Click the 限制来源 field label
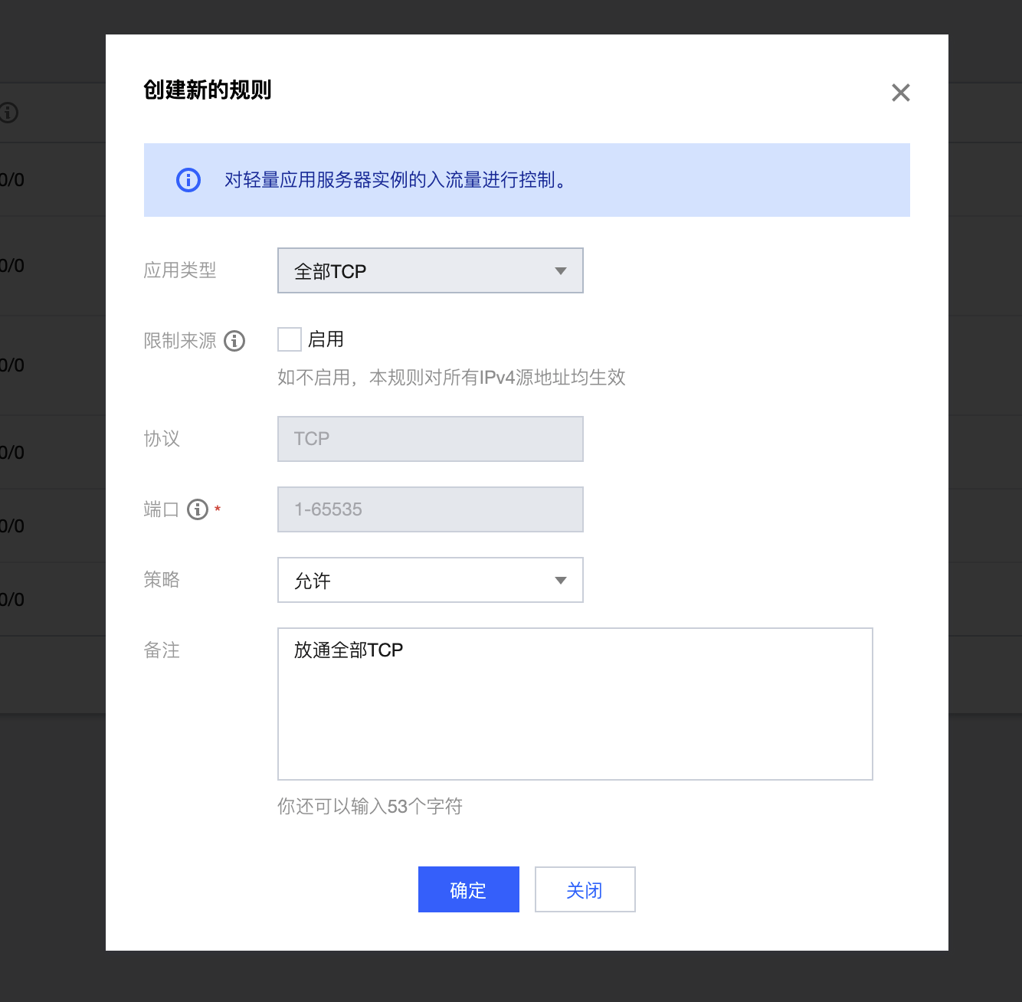 (180, 341)
